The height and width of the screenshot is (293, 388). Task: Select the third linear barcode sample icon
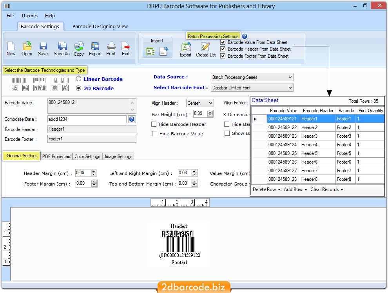(61, 80)
